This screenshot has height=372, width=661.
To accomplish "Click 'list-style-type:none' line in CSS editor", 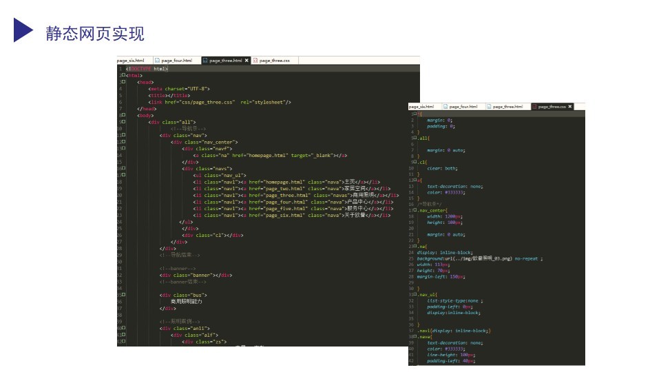I will (455, 301).
